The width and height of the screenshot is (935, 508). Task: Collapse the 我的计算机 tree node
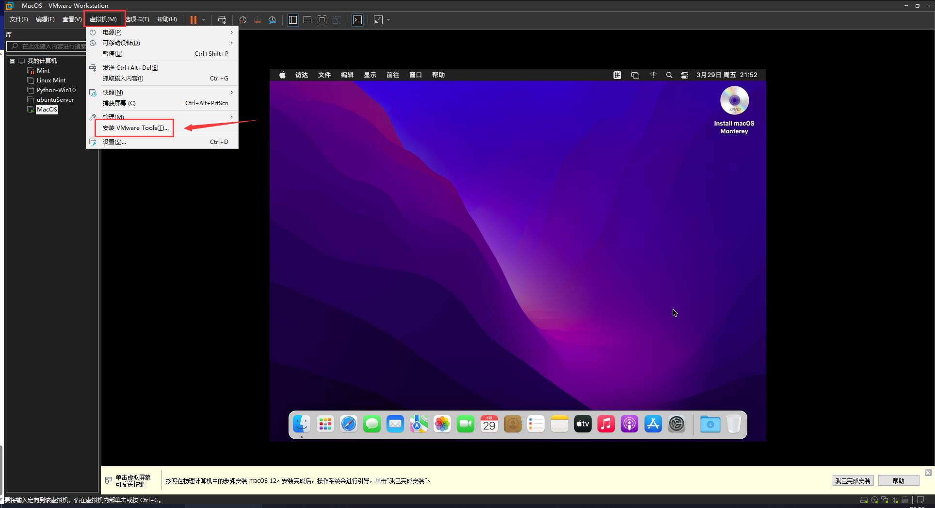[x=13, y=61]
